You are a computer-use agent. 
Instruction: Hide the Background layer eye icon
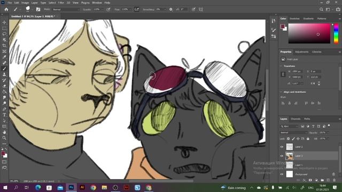coord(282,174)
